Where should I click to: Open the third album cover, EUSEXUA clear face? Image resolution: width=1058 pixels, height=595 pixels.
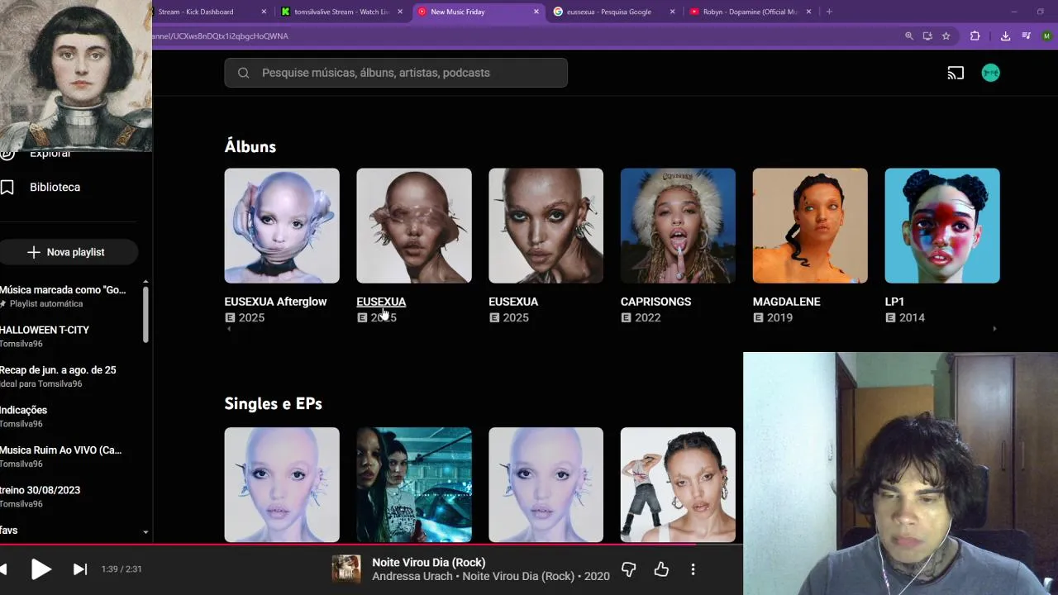[546, 226]
